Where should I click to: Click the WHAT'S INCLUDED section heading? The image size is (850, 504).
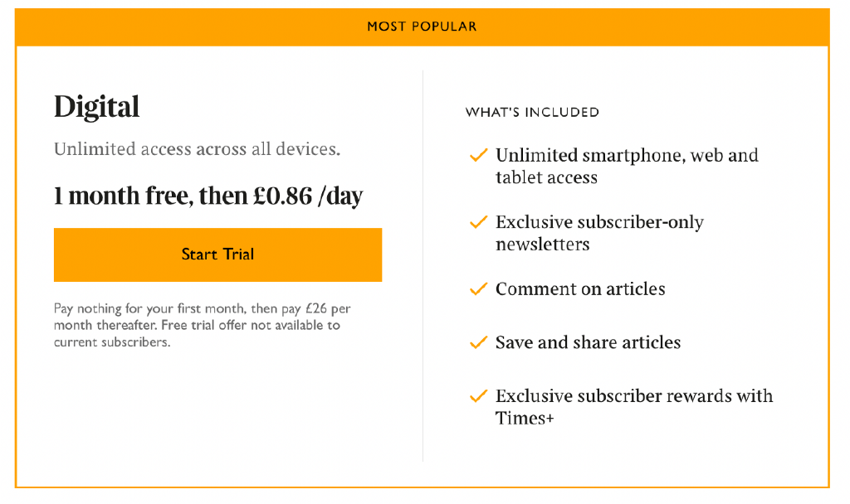532,112
